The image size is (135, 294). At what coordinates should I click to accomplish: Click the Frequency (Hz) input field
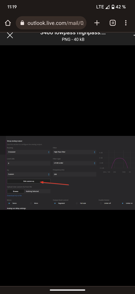click(74, 174)
